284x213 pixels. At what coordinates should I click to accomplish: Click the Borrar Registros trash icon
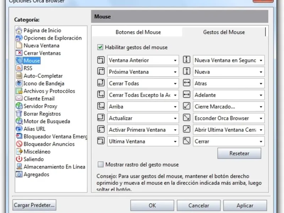19,114
